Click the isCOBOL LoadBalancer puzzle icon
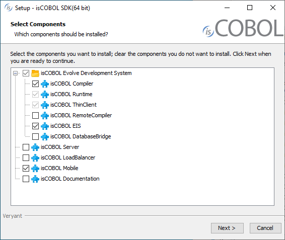Viewport: 285px width, 240px height. 35,157
